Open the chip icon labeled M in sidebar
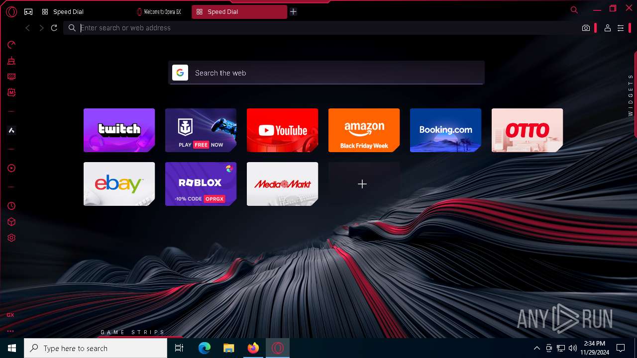The height and width of the screenshot is (358, 637). [x=11, y=92]
